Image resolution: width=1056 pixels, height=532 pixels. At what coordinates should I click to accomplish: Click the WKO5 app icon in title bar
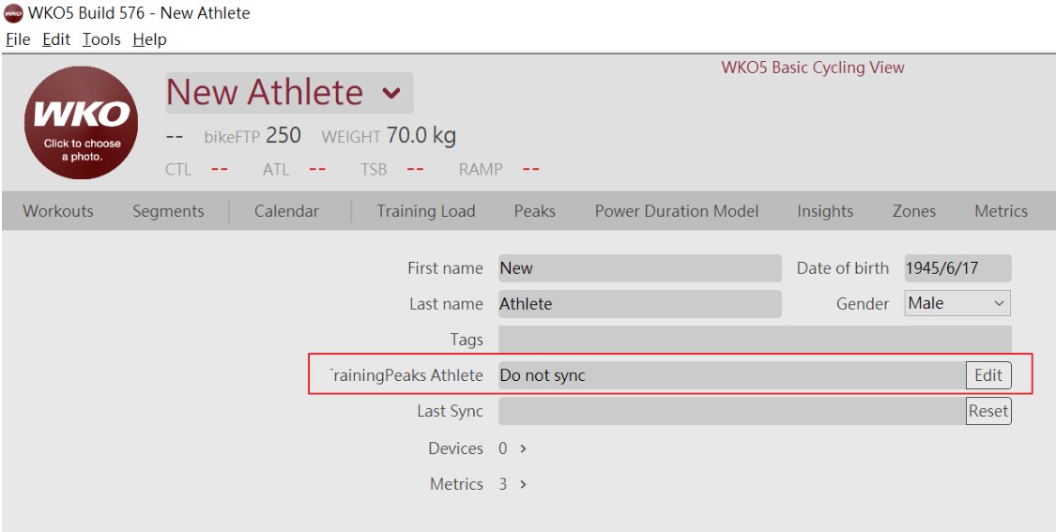(13, 13)
